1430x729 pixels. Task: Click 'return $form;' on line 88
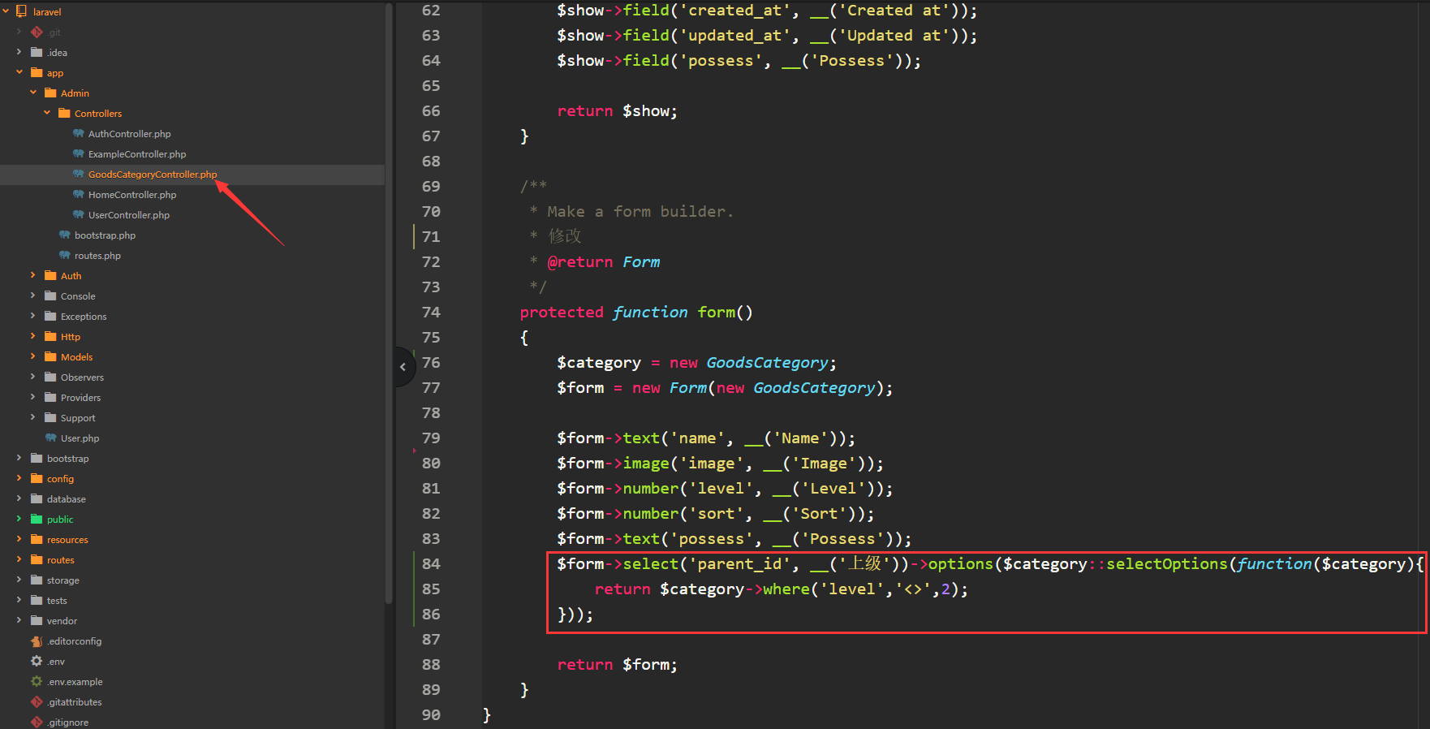[617, 665]
